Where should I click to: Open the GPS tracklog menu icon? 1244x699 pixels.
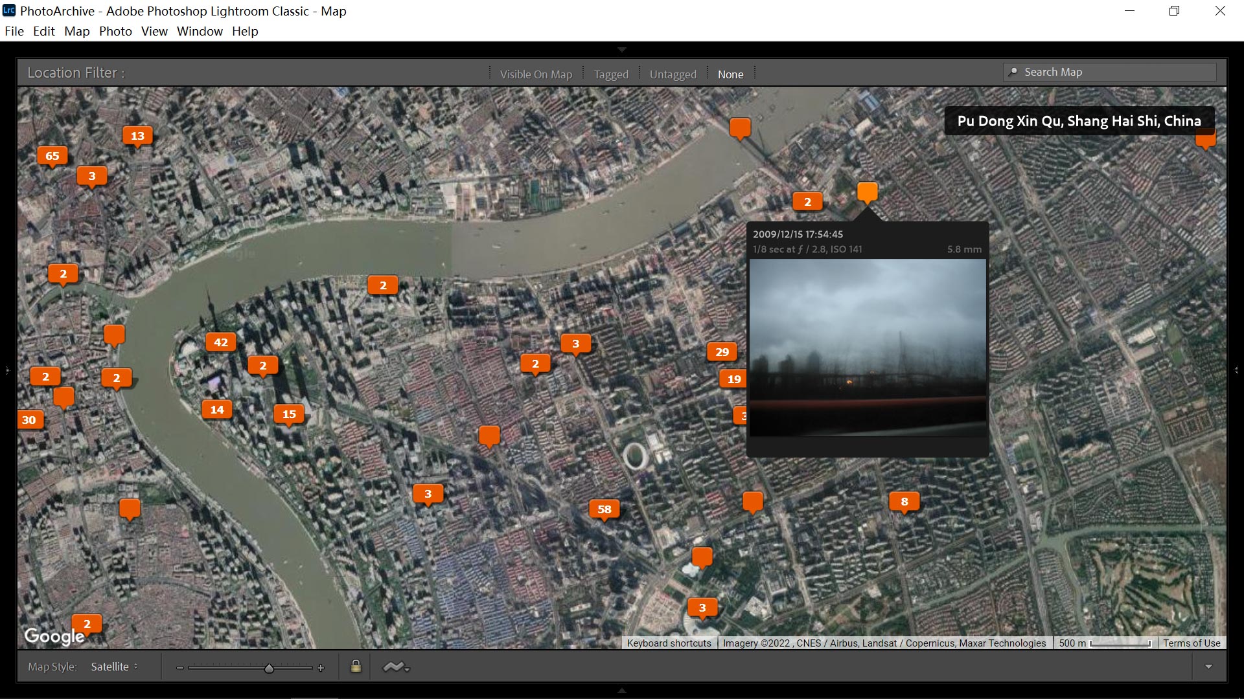[x=395, y=667]
